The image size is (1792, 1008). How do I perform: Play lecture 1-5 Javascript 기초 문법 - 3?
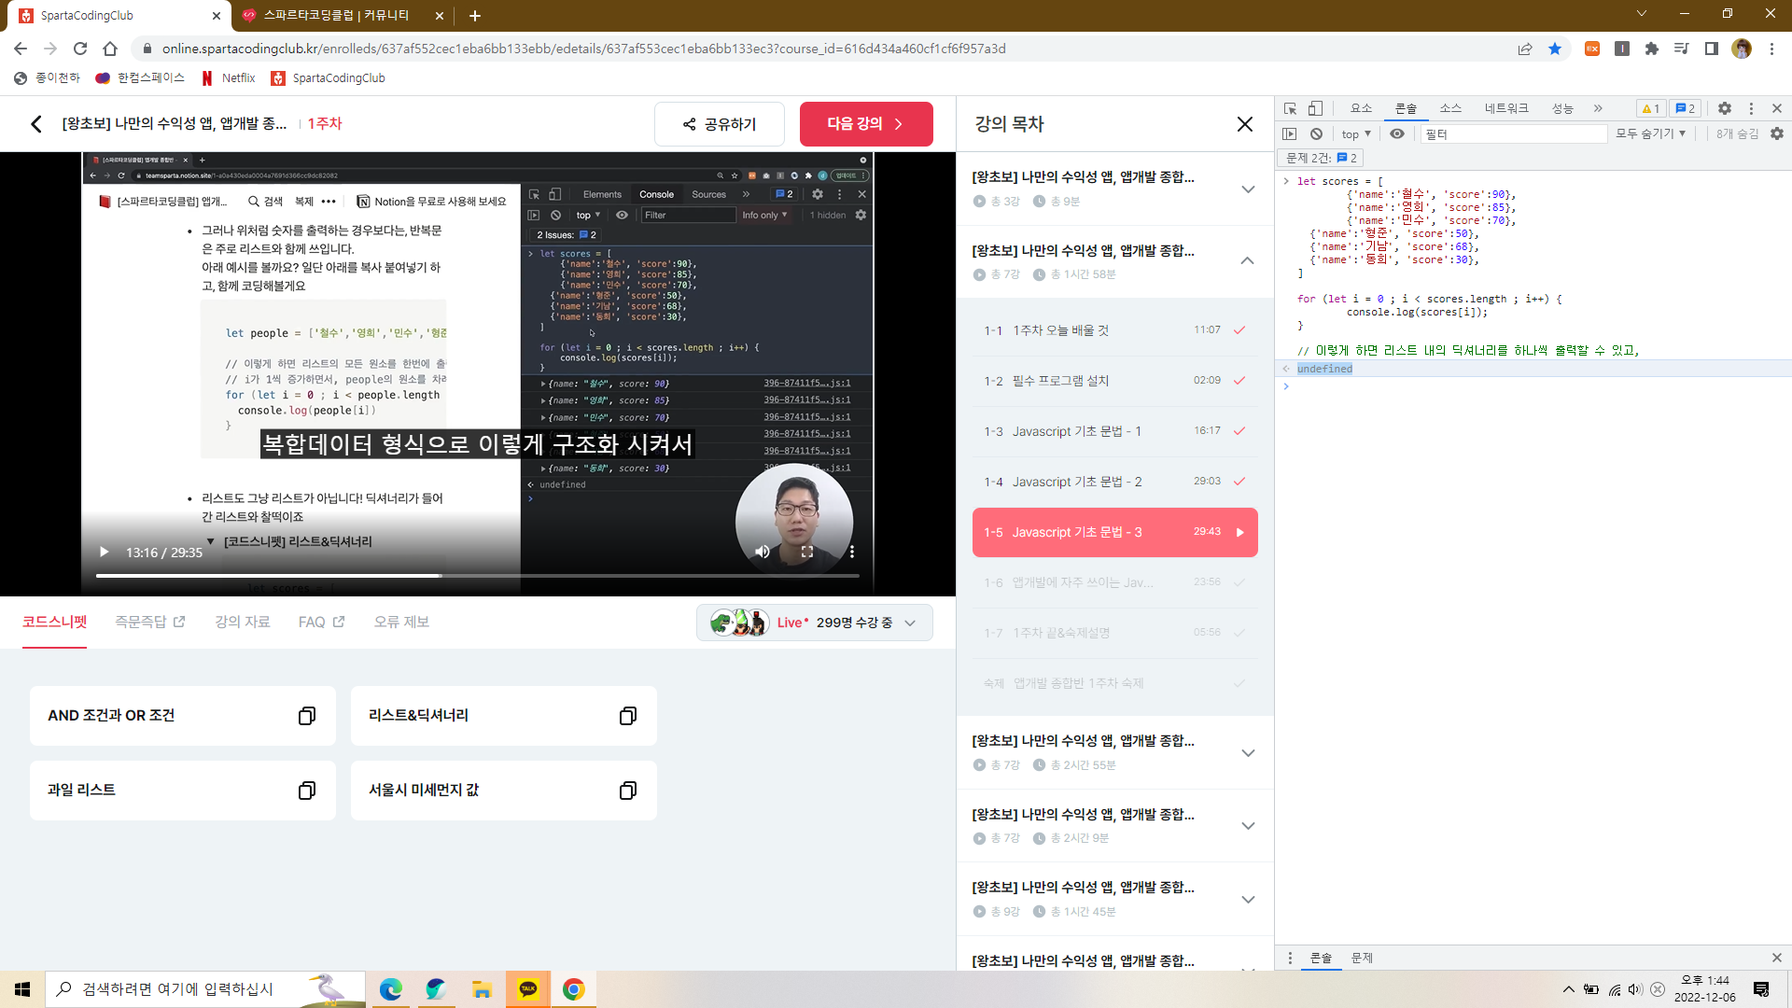point(1114,532)
